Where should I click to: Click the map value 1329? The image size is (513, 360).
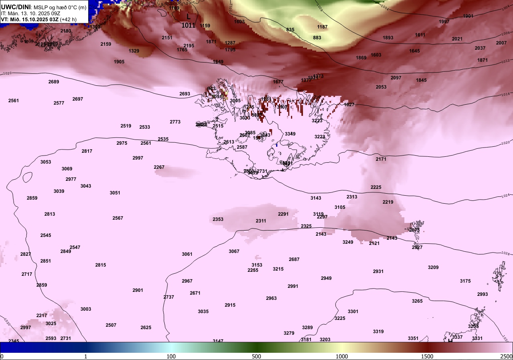click(134, 51)
